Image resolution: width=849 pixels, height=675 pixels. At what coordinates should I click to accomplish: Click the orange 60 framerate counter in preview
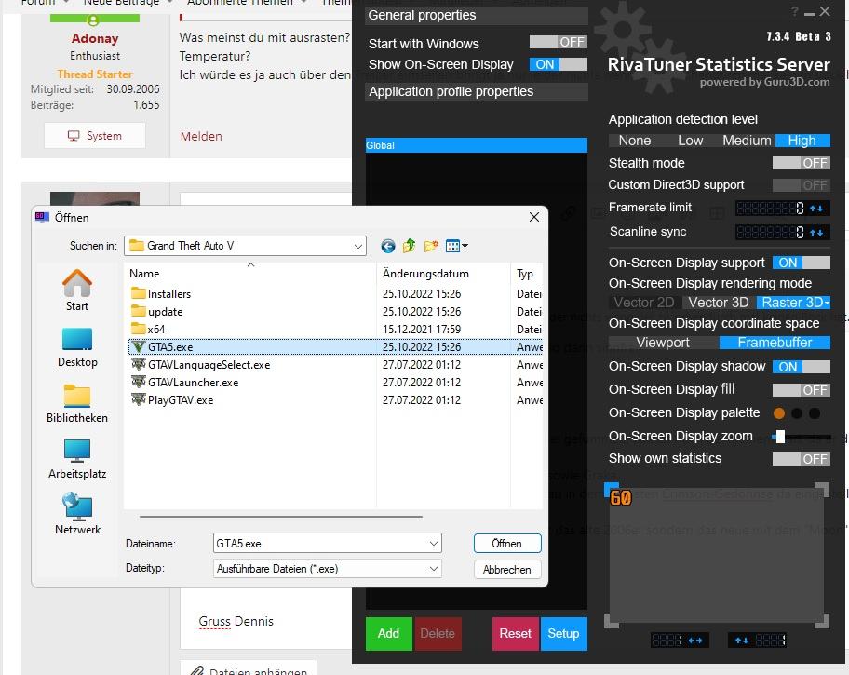pos(621,497)
